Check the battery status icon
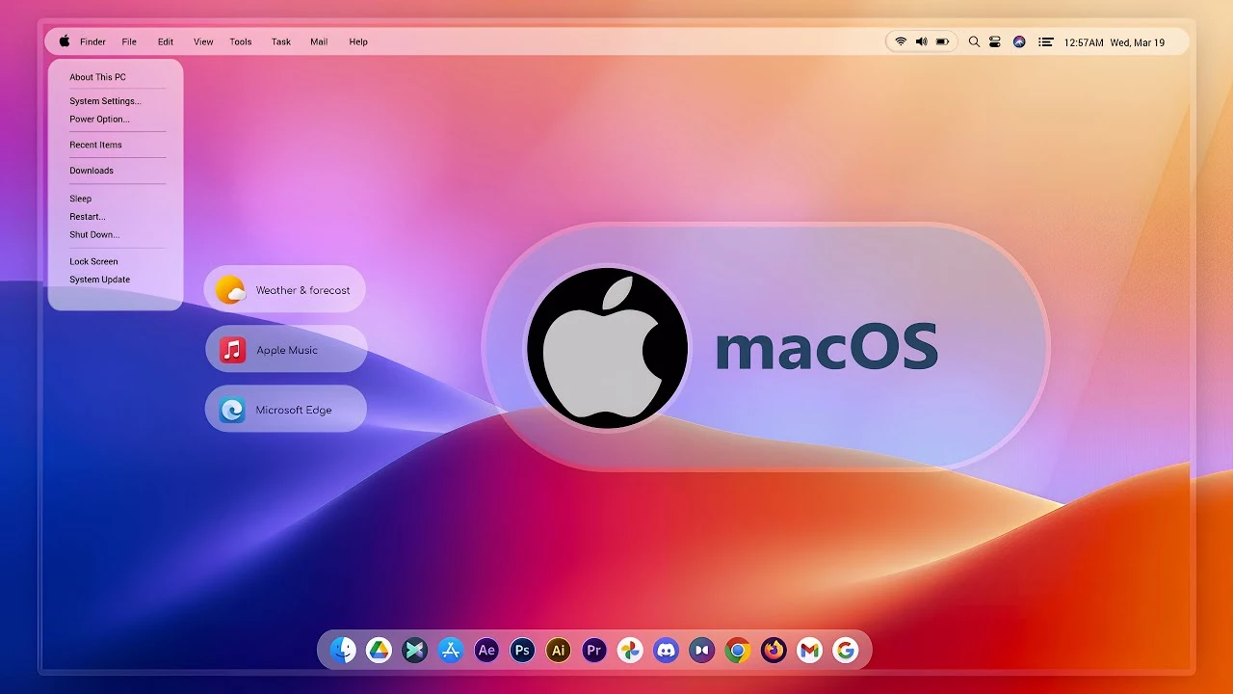The width and height of the screenshot is (1233, 694). tap(942, 41)
